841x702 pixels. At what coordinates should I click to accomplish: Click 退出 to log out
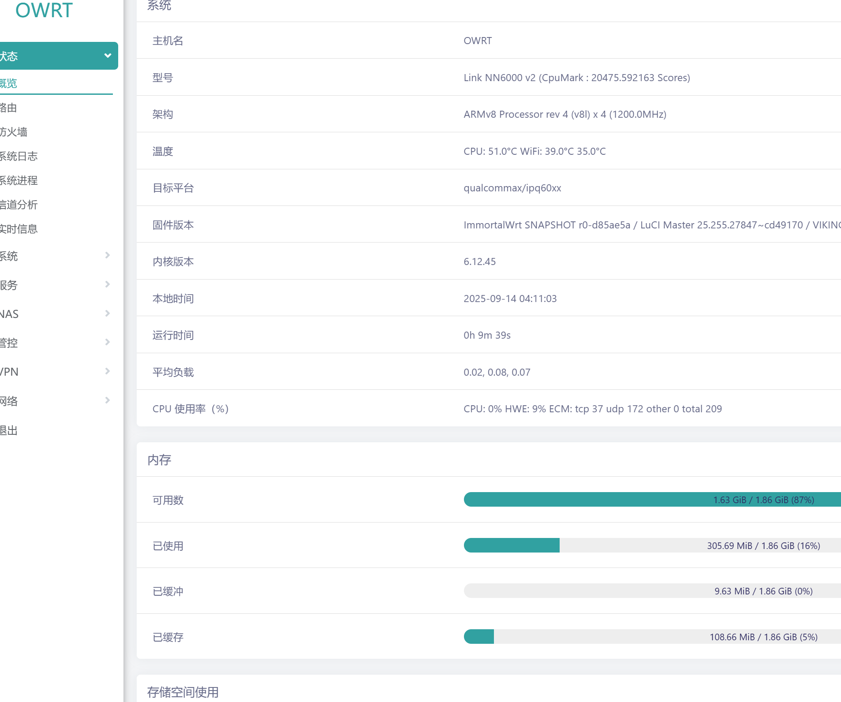(x=9, y=430)
